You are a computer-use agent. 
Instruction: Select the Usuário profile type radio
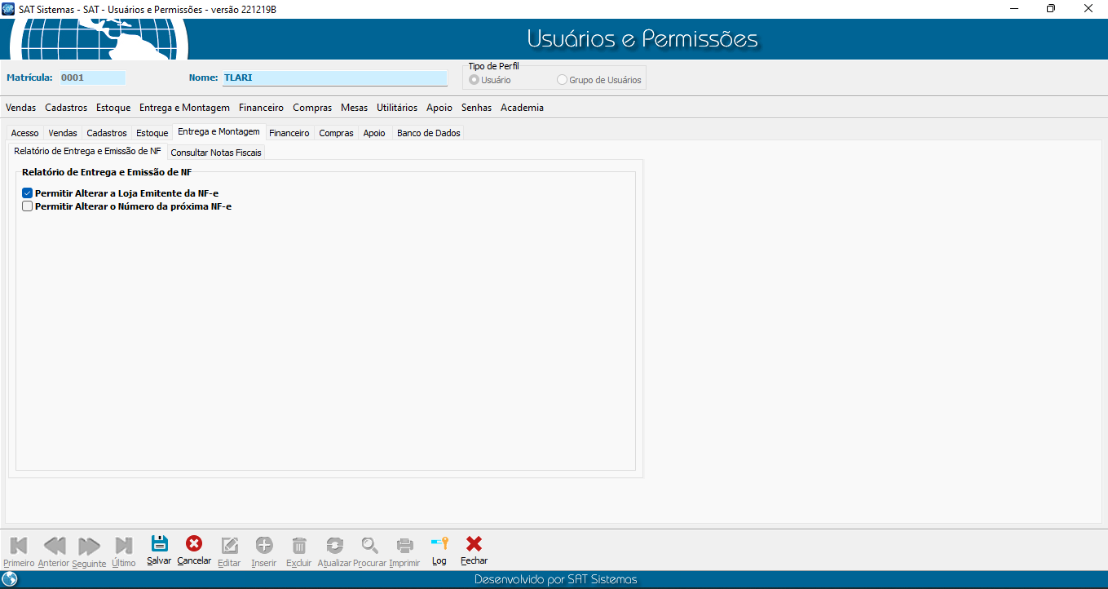point(474,80)
